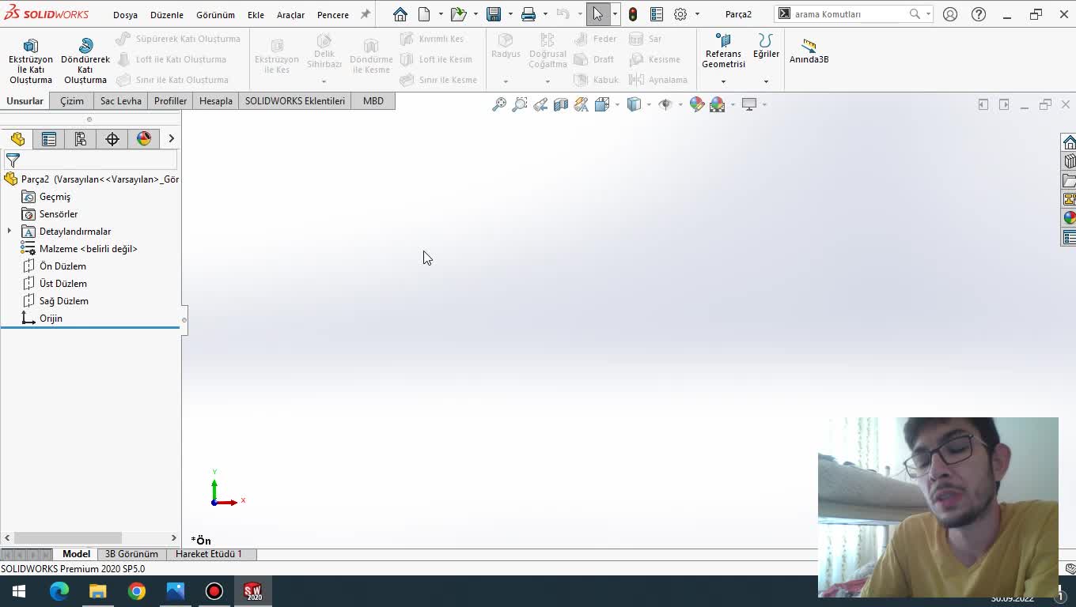Image resolution: width=1076 pixels, height=607 pixels.
Task: Toggle the Select cursor tool
Action: pyautogui.click(x=597, y=14)
